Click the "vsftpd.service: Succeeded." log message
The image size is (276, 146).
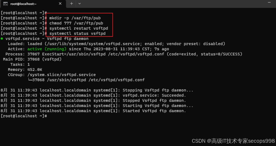154,95
